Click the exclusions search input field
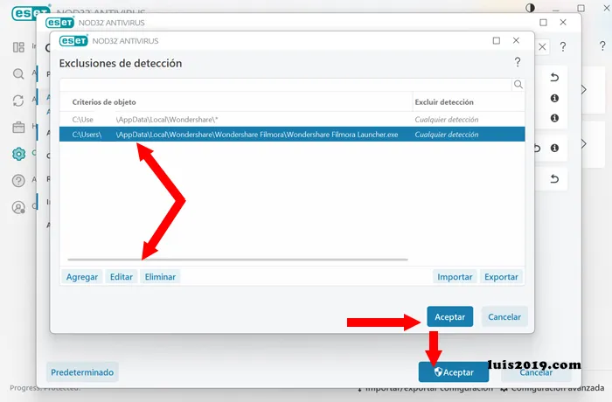The width and height of the screenshot is (612, 402). (x=286, y=84)
